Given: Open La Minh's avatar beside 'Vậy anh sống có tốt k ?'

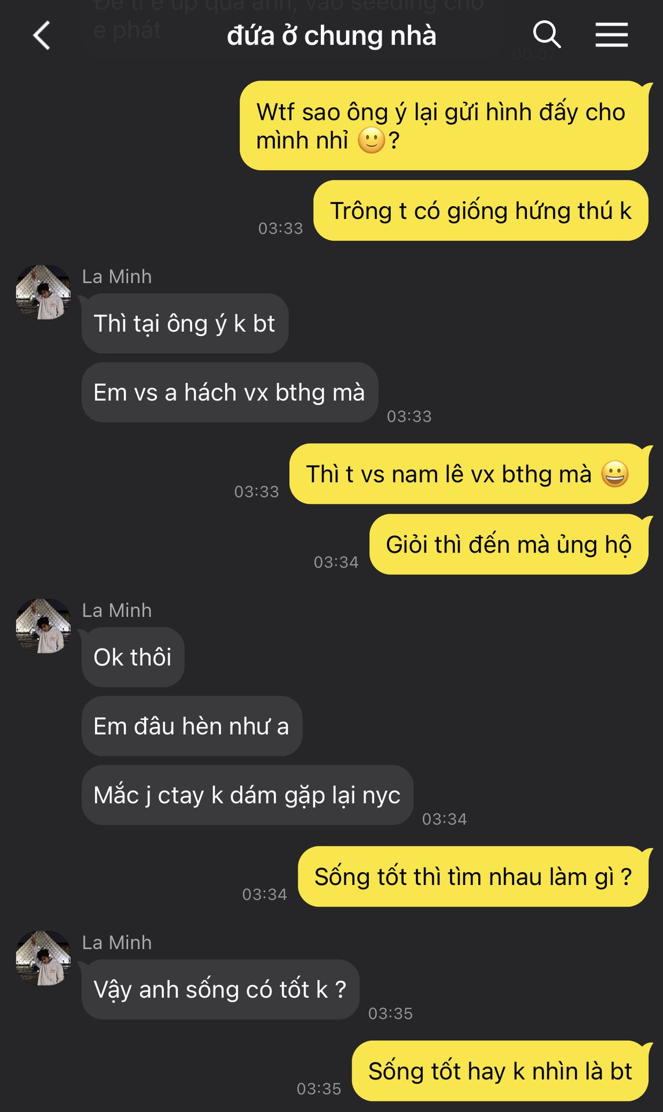Looking at the screenshot, I should (x=43, y=958).
